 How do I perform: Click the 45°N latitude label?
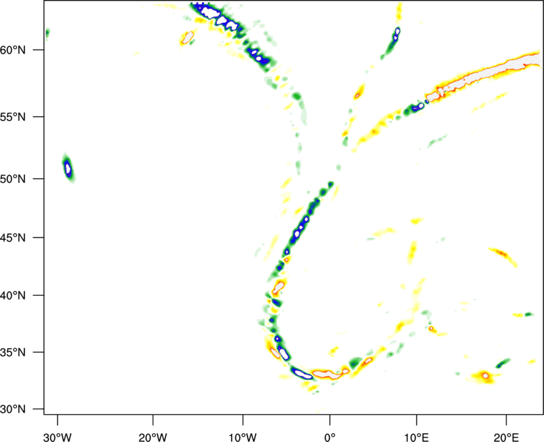tap(13, 238)
